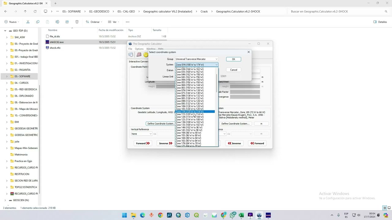This screenshot has width=392, height=220.
Task: Open WhatsApp from taskbar
Action: point(232,215)
